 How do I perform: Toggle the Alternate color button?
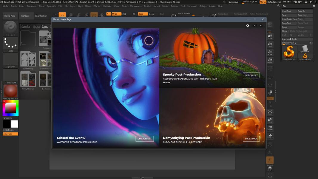[10, 134]
